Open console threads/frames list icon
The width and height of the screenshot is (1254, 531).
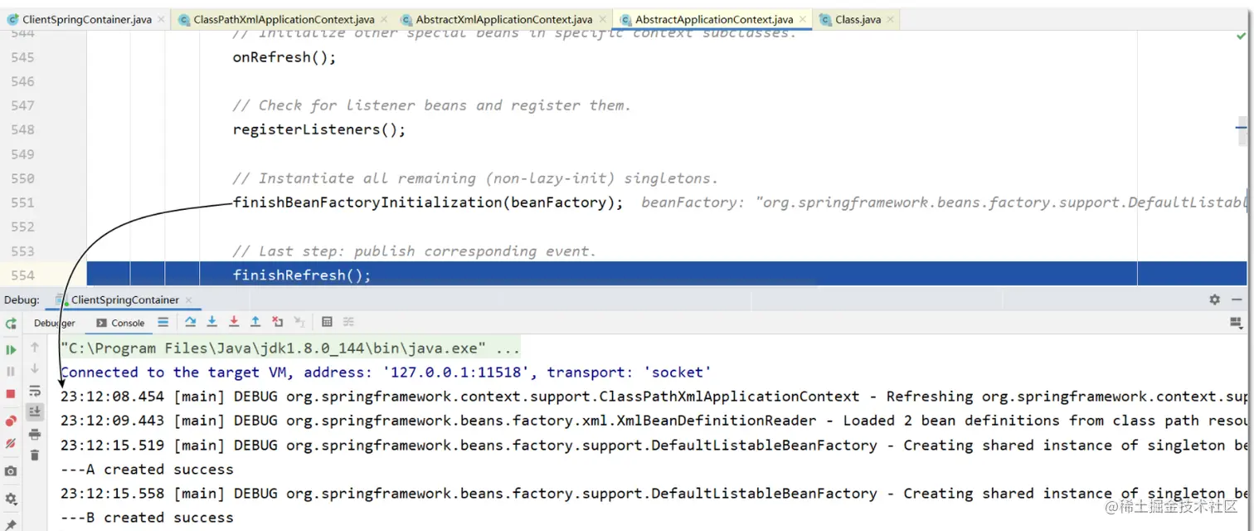(x=163, y=322)
